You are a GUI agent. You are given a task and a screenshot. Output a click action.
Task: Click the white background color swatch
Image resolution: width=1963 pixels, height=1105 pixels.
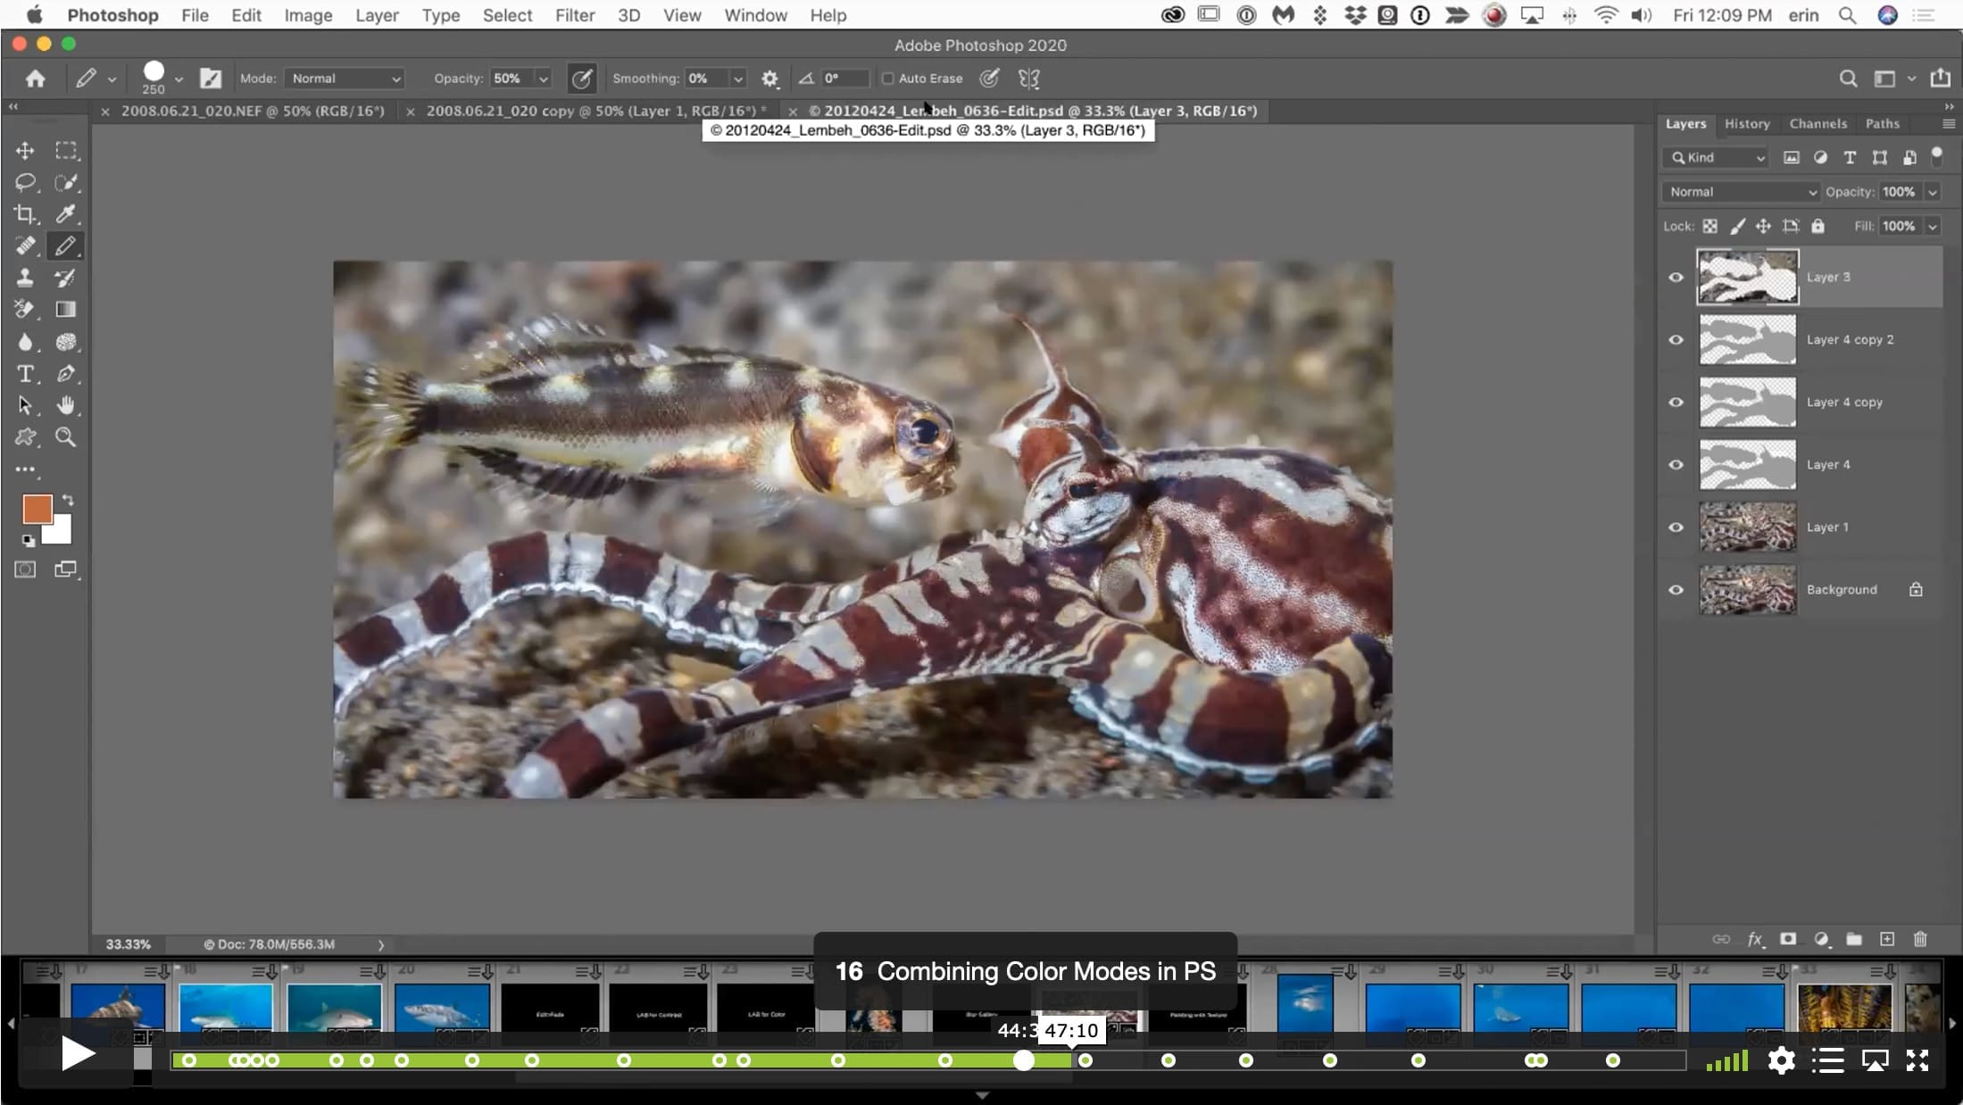[x=60, y=534]
